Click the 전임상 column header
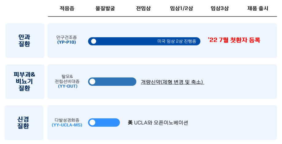Viewport: 282px width, 144px height. tap(143, 9)
